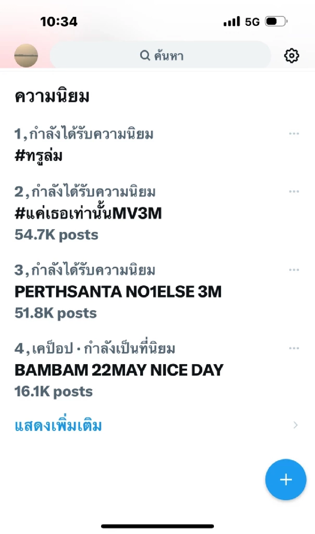Tap the cellular signal strength icon
Viewport: 315px width, 534px height.
tap(232, 22)
